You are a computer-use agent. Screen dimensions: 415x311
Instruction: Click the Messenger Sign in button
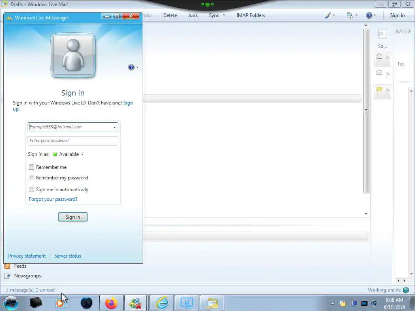(x=73, y=217)
